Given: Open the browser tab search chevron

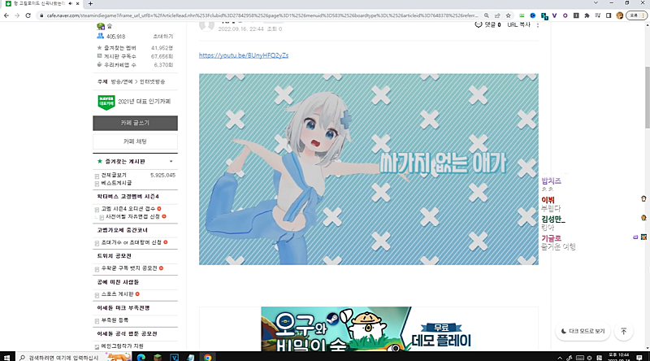Looking at the screenshot, I should pyautogui.click(x=596, y=3).
